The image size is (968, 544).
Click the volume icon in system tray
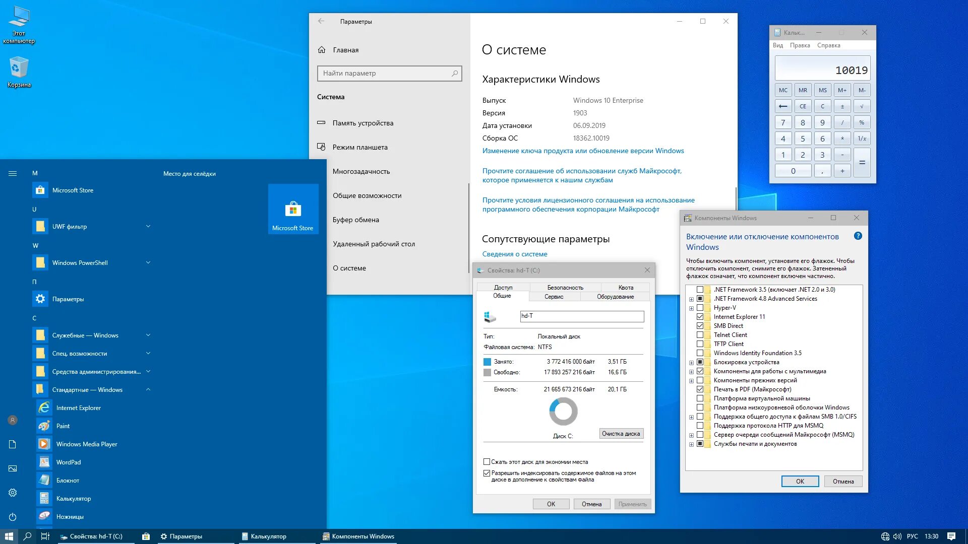pos(897,536)
